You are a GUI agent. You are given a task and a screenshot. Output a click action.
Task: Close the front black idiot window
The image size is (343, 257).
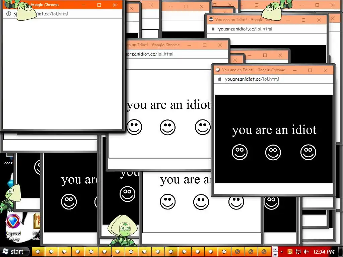coord(326,70)
